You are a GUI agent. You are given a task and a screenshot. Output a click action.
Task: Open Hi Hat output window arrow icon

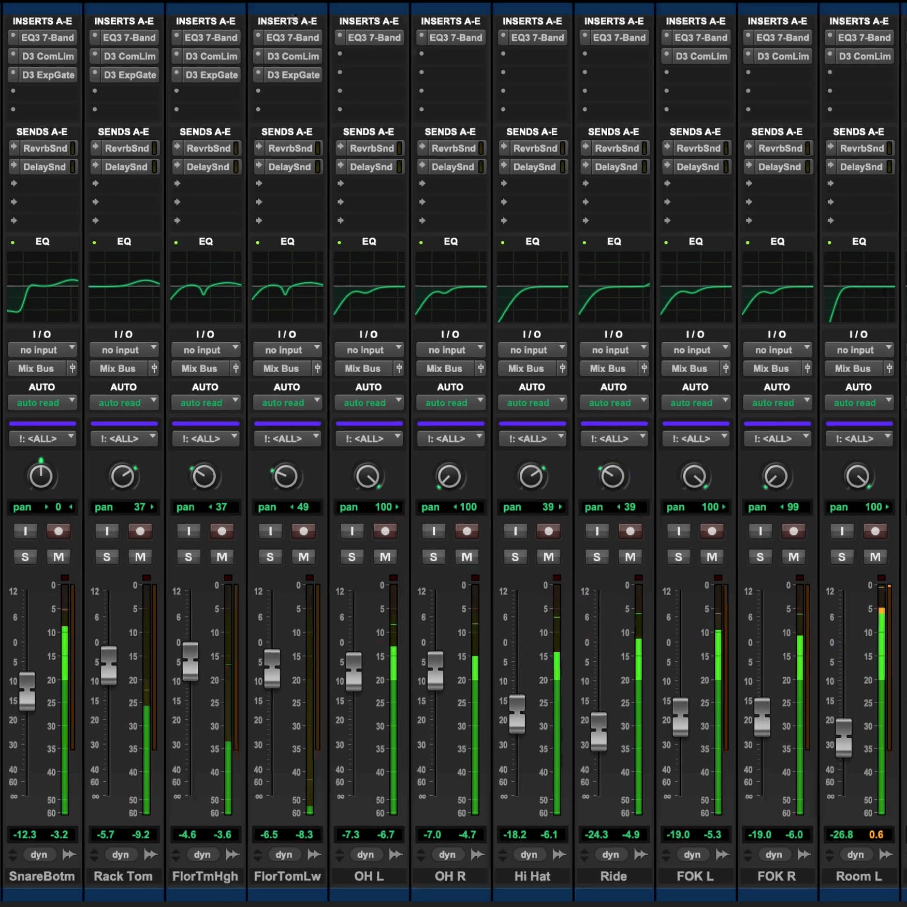(x=559, y=855)
